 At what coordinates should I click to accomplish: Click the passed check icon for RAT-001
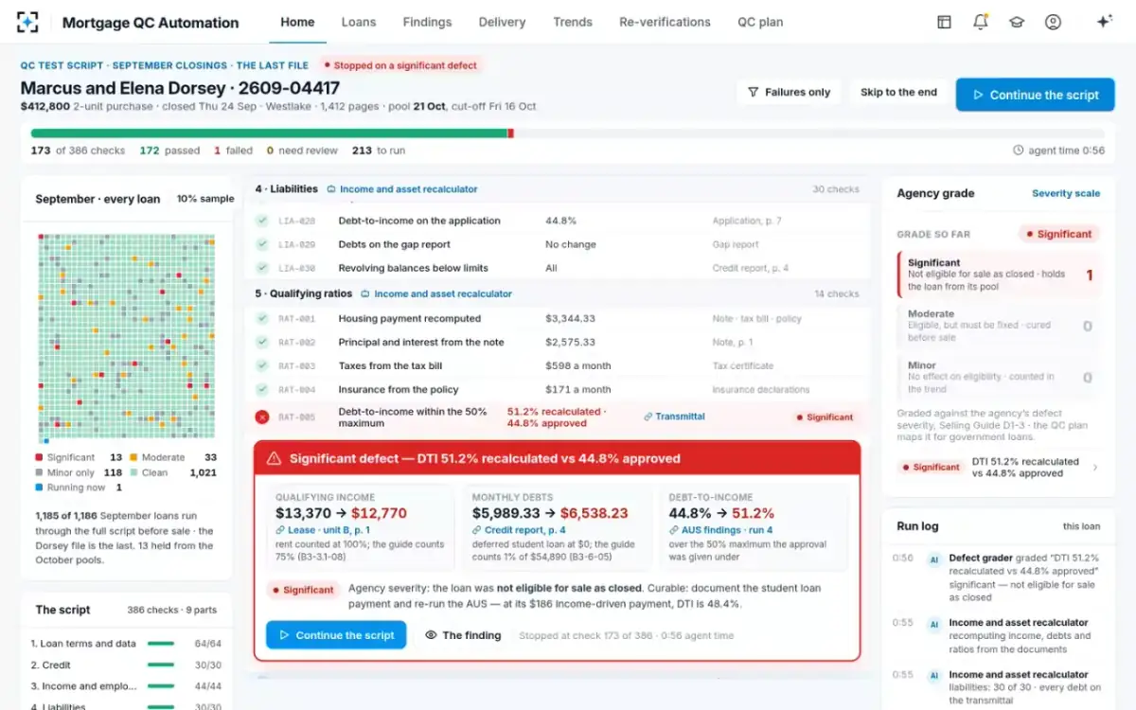point(262,318)
